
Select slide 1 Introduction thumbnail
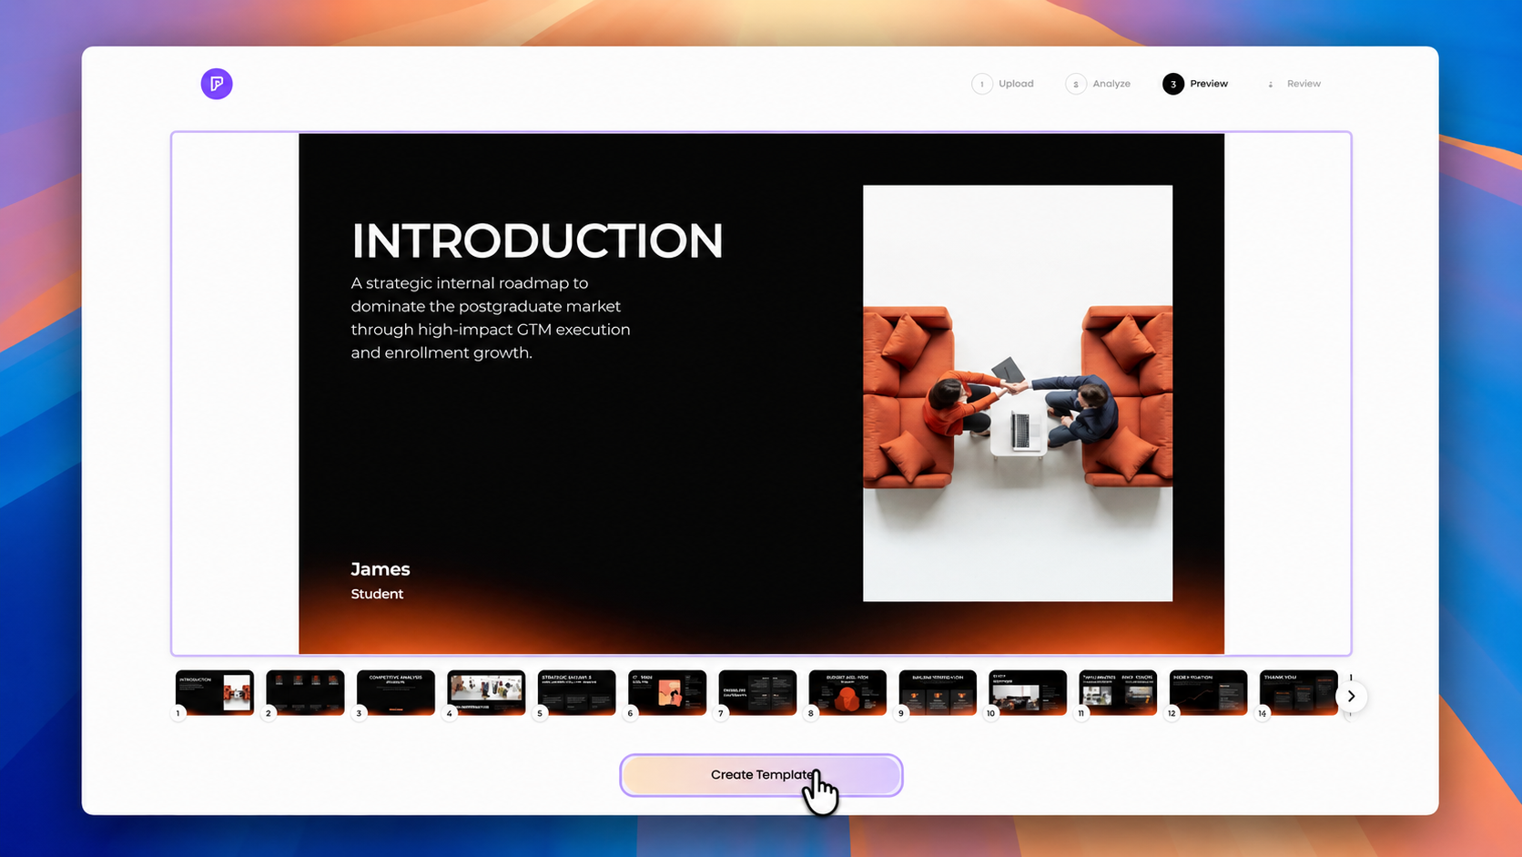click(215, 692)
